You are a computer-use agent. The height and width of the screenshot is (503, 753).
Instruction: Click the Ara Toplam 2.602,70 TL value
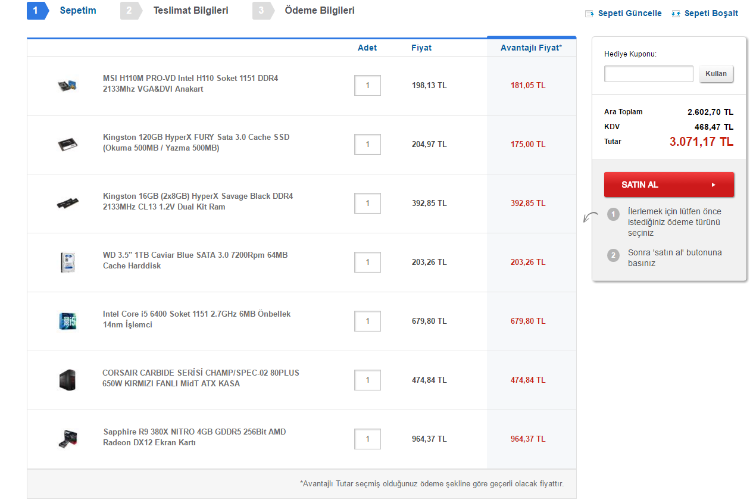tap(710, 112)
